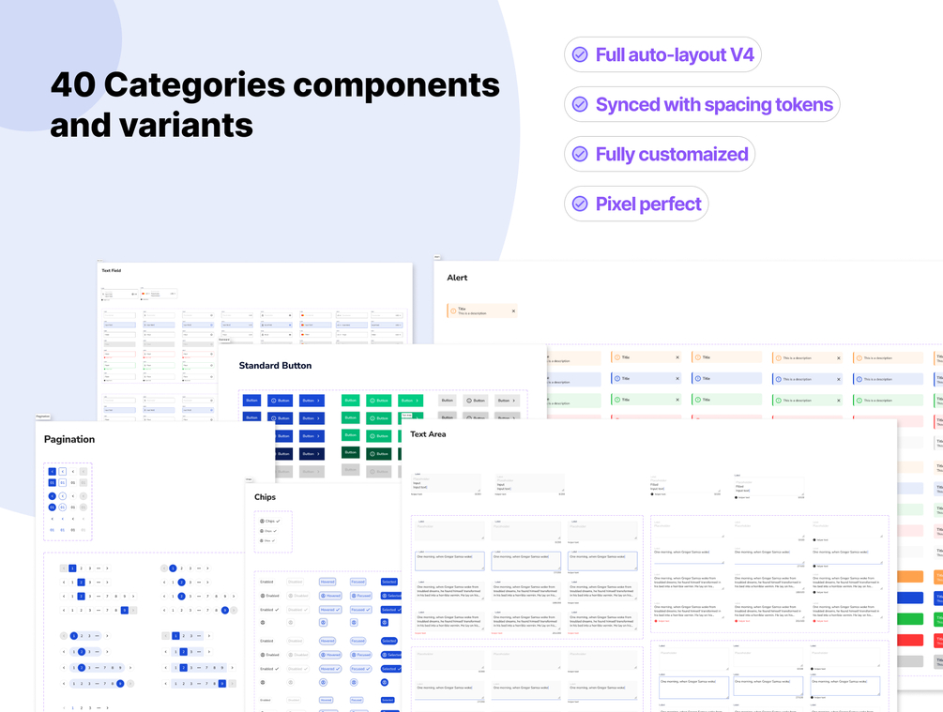Select the Full auto-layout V4 pill
The image size is (943, 712).
[662, 54]
